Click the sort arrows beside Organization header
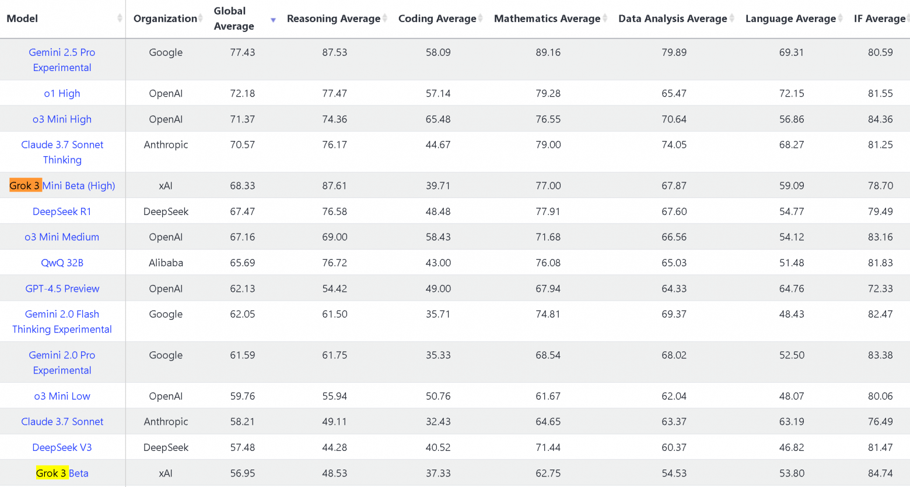Image resolution: width=910 pixels, height=487 pixels. tap(200, 19)
